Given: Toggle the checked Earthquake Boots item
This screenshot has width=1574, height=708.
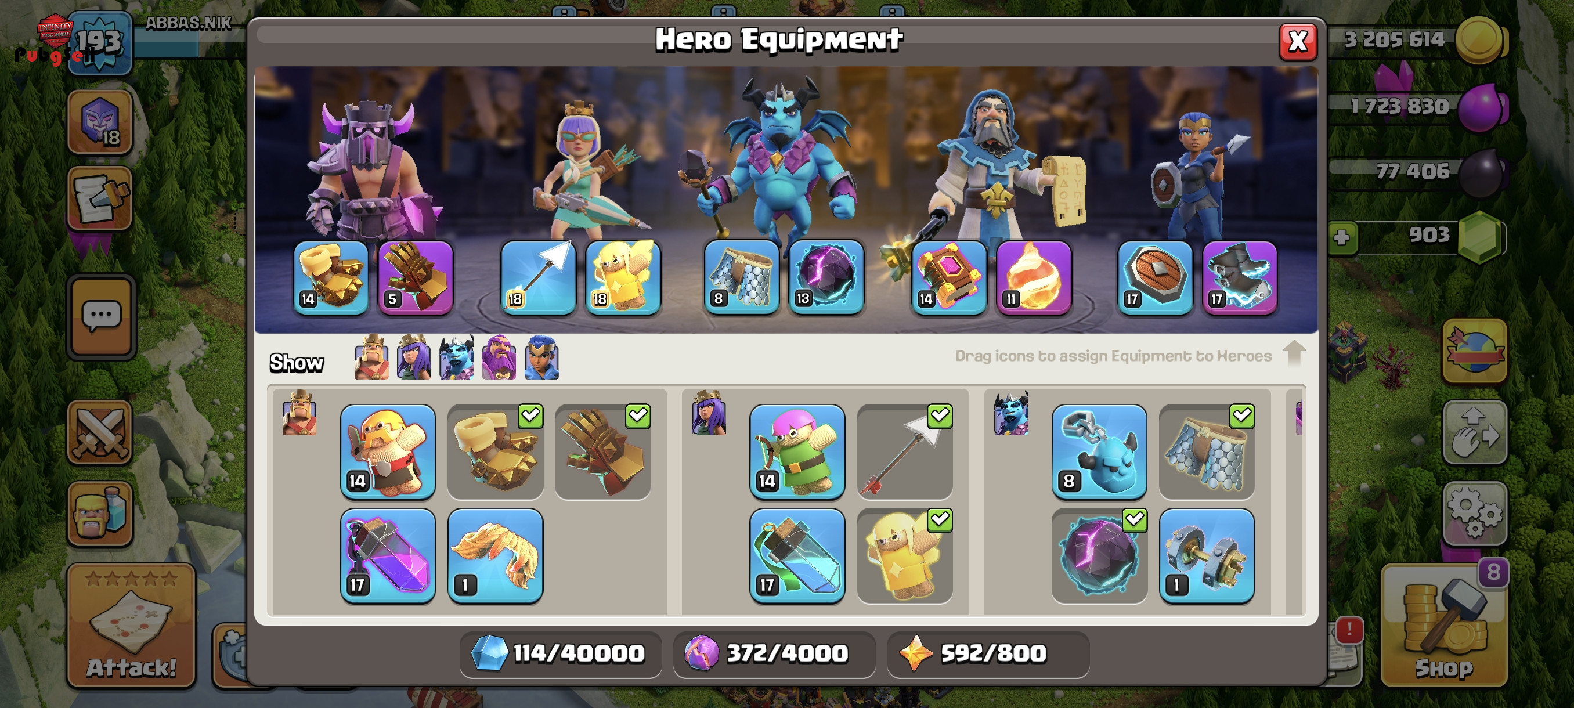Looking at the screenshot, I should pyautogui.click(x=496, y=452).
